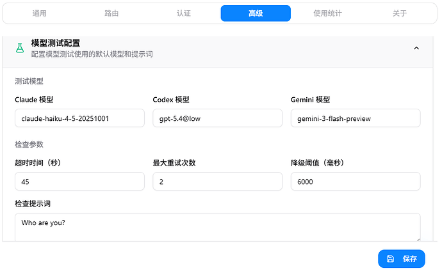Click the 模型测试配置 section header title
442x273 pixels.
[x=56, y=43]
